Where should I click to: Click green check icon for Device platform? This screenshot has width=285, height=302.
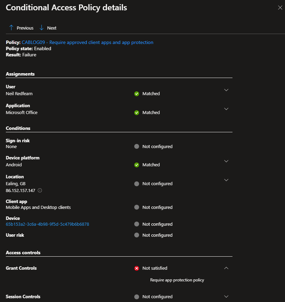pos(137,165)
